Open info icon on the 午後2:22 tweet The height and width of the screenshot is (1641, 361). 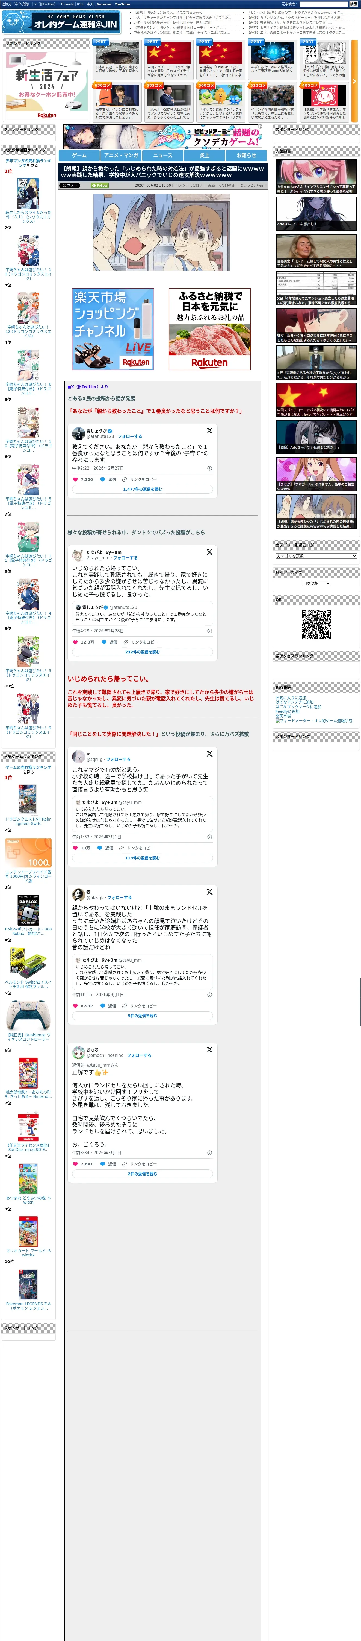(210, 468)
